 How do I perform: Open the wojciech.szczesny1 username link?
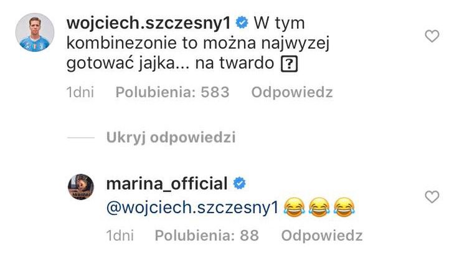(x=148, y=24)
